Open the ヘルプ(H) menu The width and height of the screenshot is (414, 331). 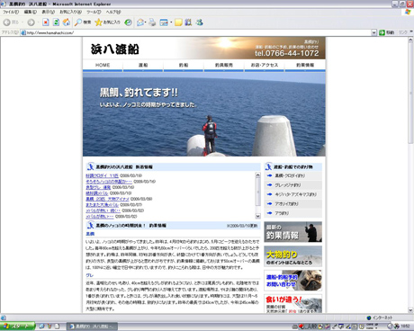coord(113,12)
